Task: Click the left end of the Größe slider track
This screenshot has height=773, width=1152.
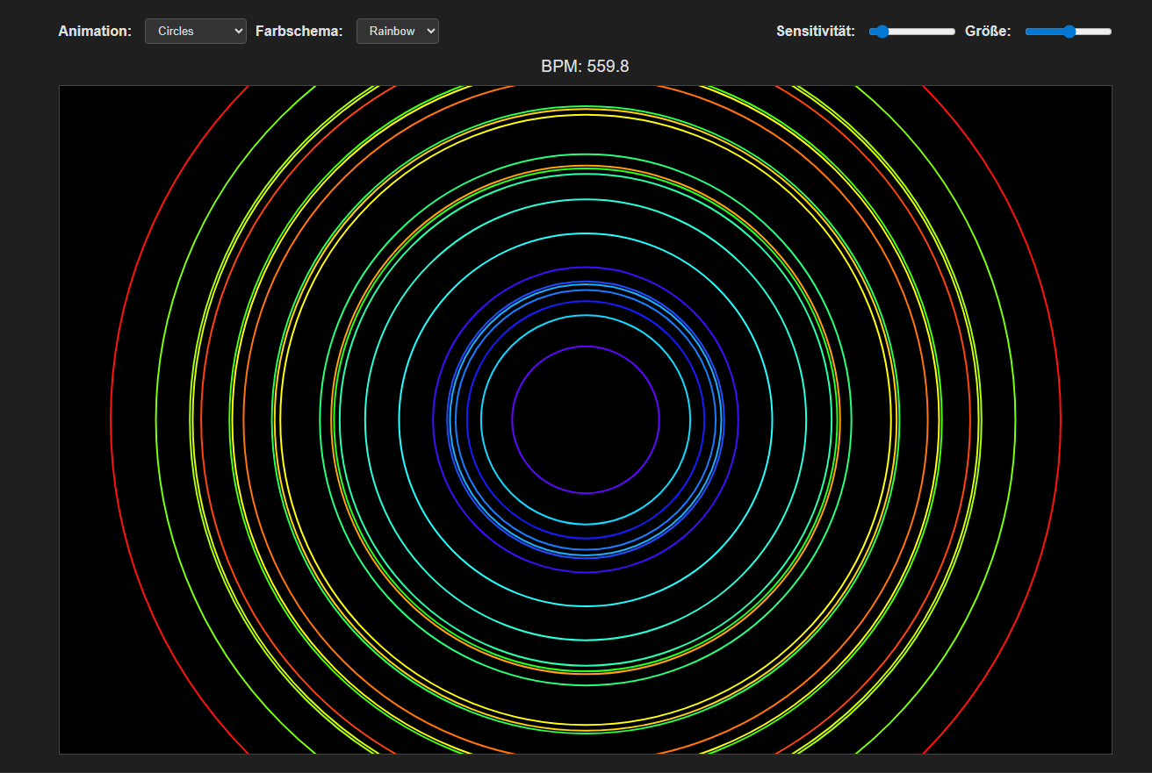Action: (1028, 31)
